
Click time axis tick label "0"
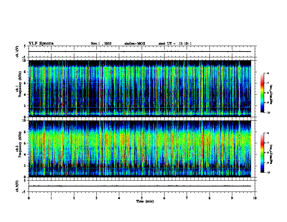(x=29, y=198)
